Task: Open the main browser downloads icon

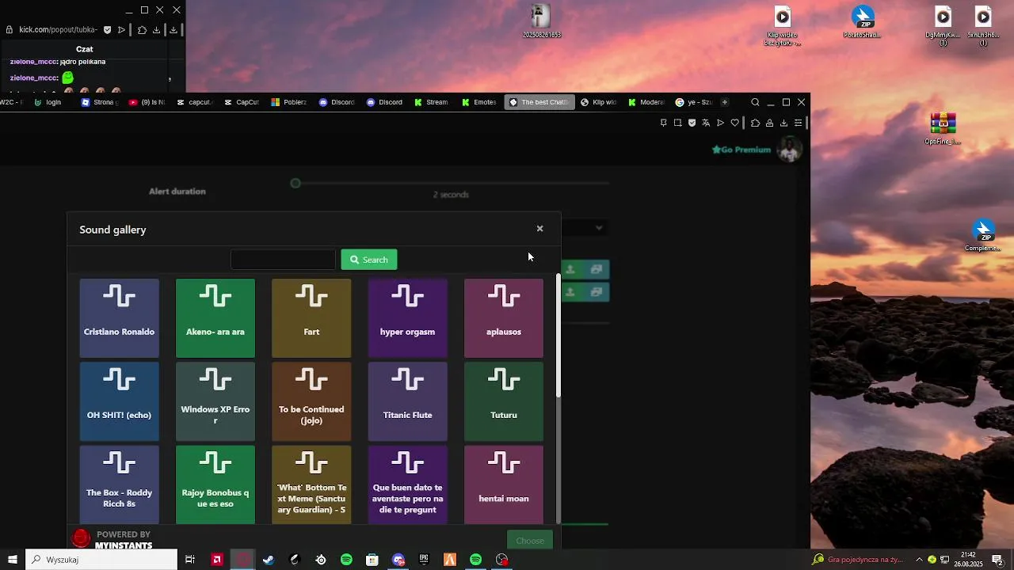Action: [783, 123]
